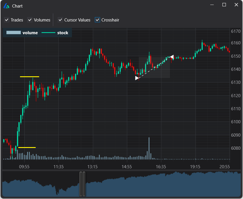Toggle the Crosshair checkbox

click(x=97, y=20)
